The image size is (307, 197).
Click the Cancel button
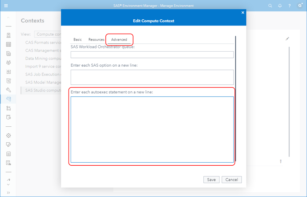coord(231,180)
